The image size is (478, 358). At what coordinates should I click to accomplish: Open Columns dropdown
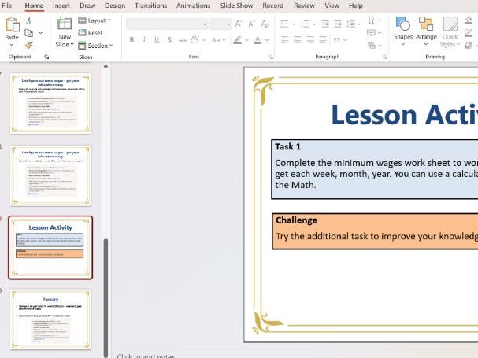(x=340, y=39)
